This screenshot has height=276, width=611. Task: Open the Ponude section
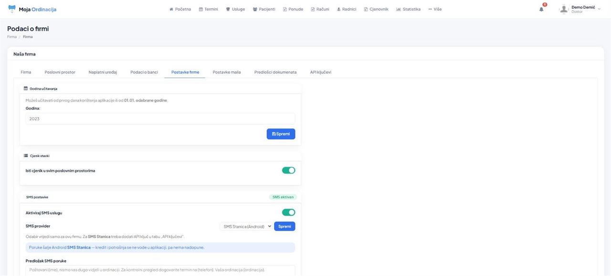point(293,9)
